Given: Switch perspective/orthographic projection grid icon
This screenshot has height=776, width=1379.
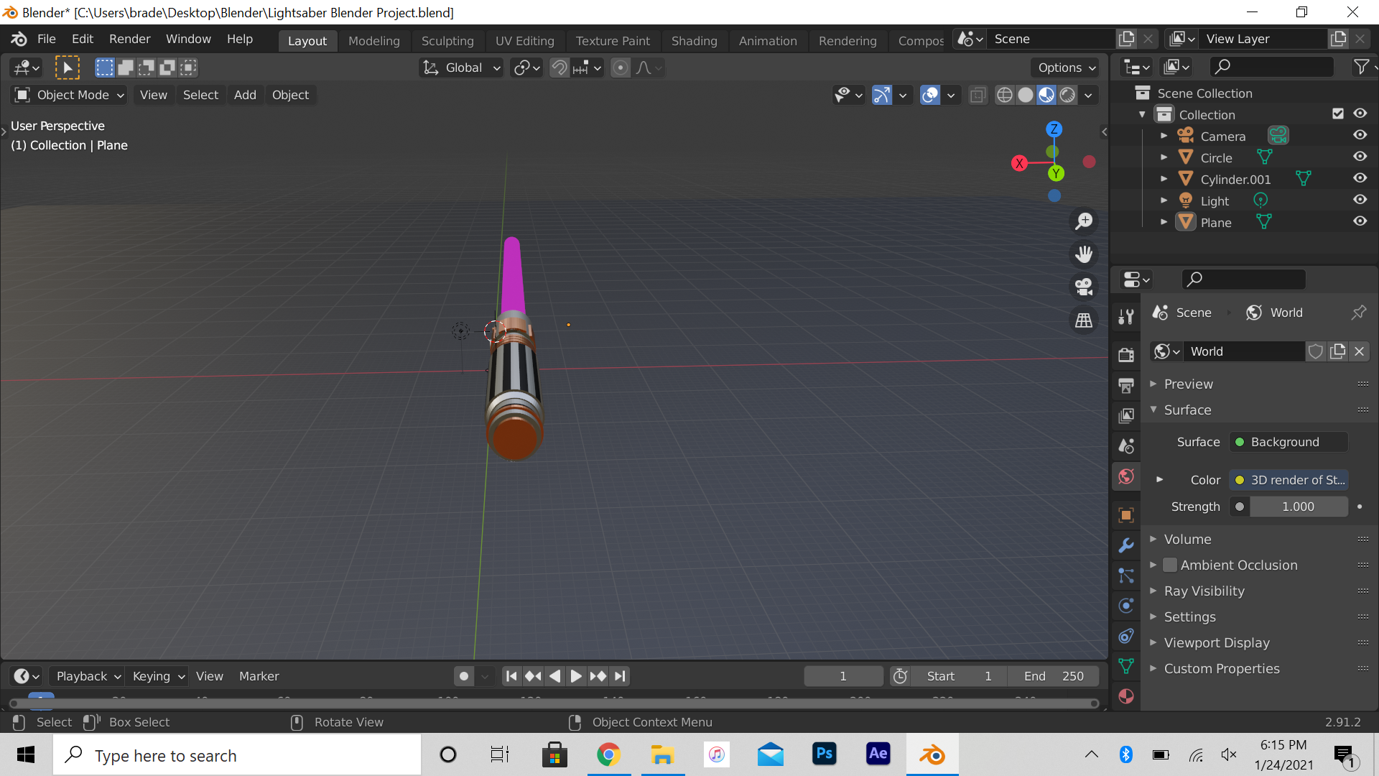Looking at the screenshot, I should [1084, 320].
